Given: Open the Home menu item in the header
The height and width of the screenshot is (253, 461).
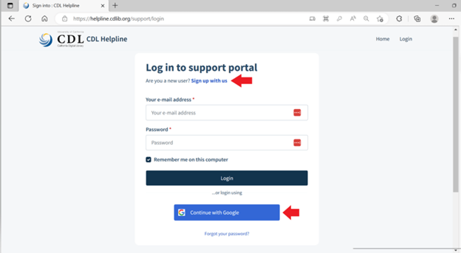Looking at the screenshot, I should pos(382,39).
